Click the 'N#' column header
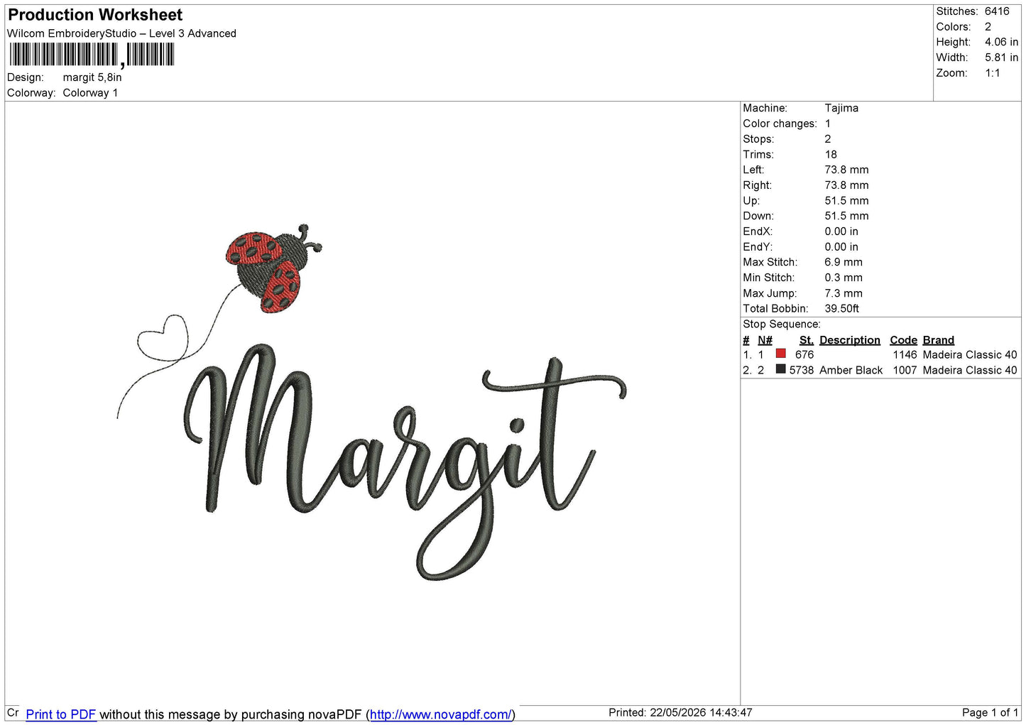Screen dimensions: 1026x725 (765, 340)
